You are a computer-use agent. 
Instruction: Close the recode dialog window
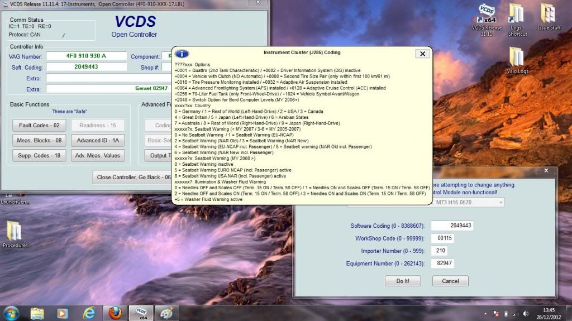coord(546,170)
